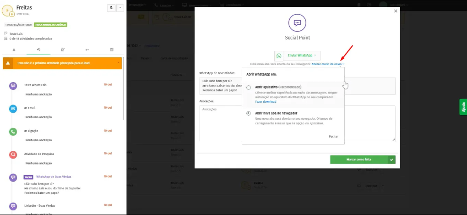Click the green Ajuda help tab
The width and height of the screenshot is (467, 215).
(463, 107)
